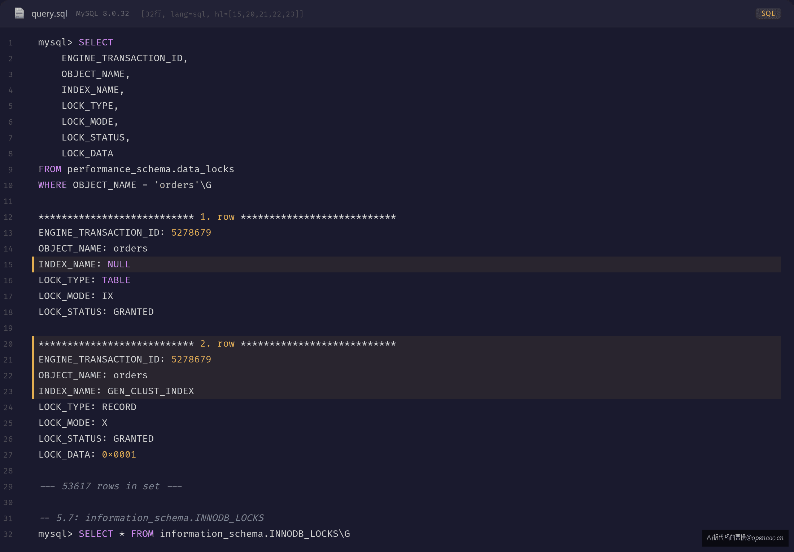This screenshot has height=552, width=794.
Task: Click INDEX_NAME, on line 4
Action: 93,90
